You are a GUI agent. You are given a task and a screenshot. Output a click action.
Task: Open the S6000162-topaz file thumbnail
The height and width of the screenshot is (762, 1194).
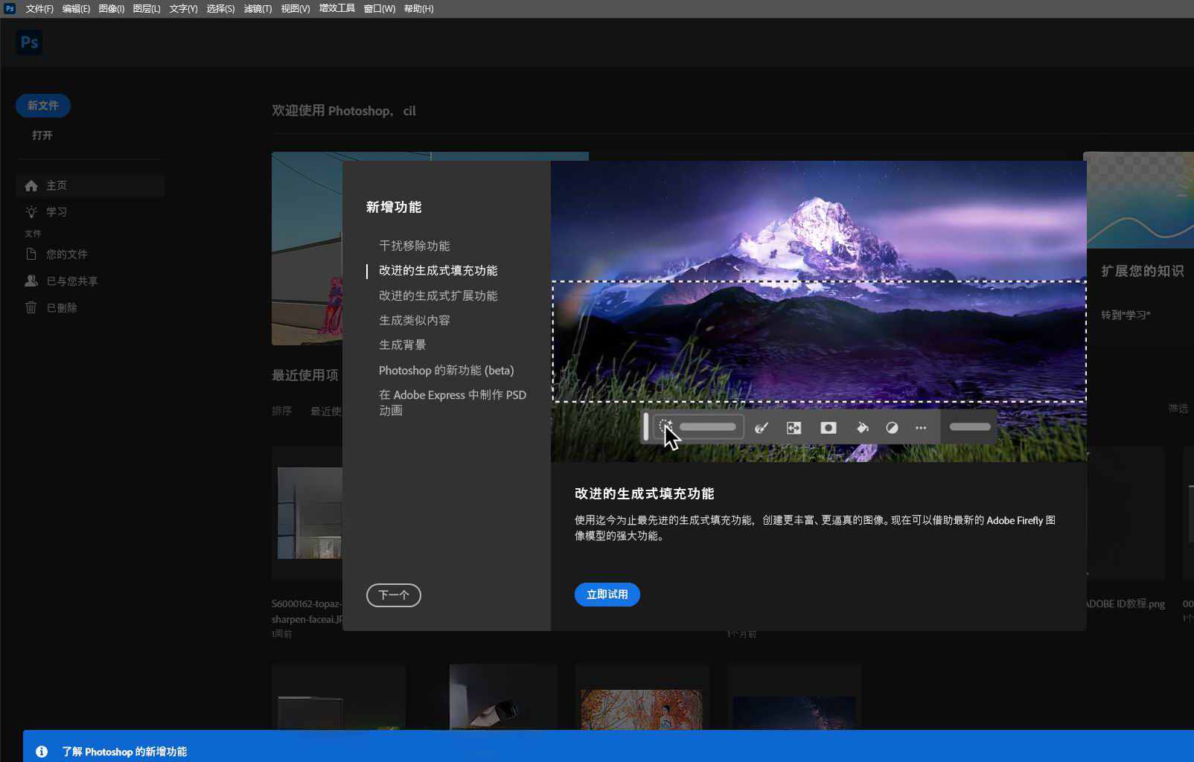pos(310,513)
